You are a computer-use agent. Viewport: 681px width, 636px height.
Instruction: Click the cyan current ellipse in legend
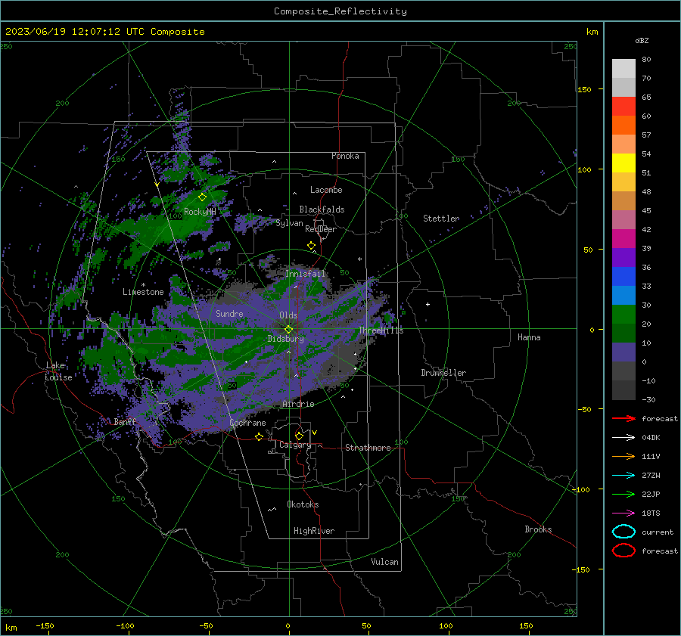coord(623,532)
